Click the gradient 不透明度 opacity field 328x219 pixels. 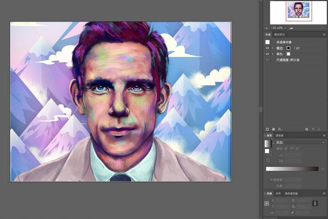[292, 180]
